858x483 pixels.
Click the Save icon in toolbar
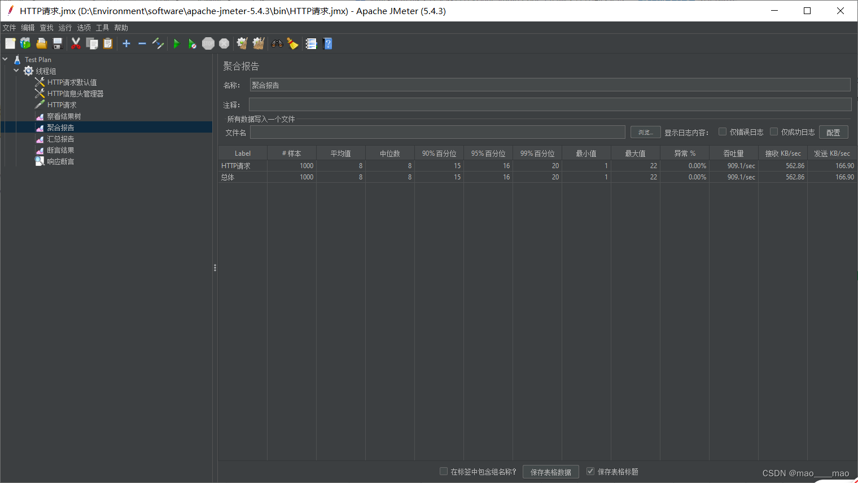click(x=57, y=43)
